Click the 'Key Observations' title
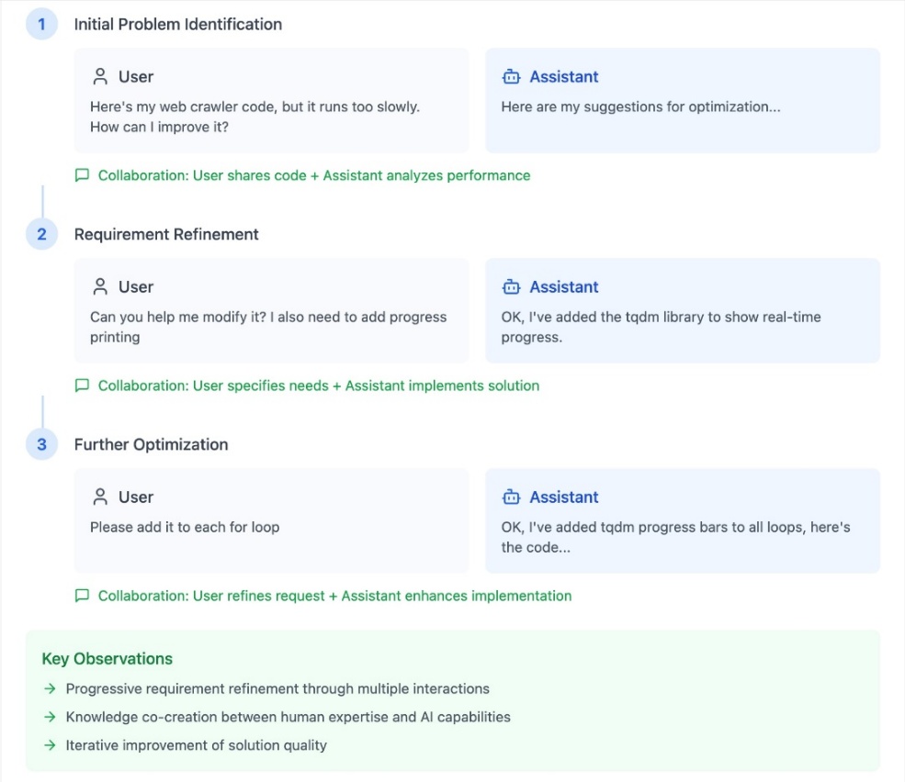 coord(107,659)
